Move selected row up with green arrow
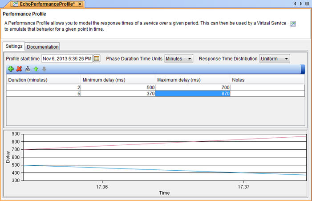 pyautogui.click(x=36, y=69)
